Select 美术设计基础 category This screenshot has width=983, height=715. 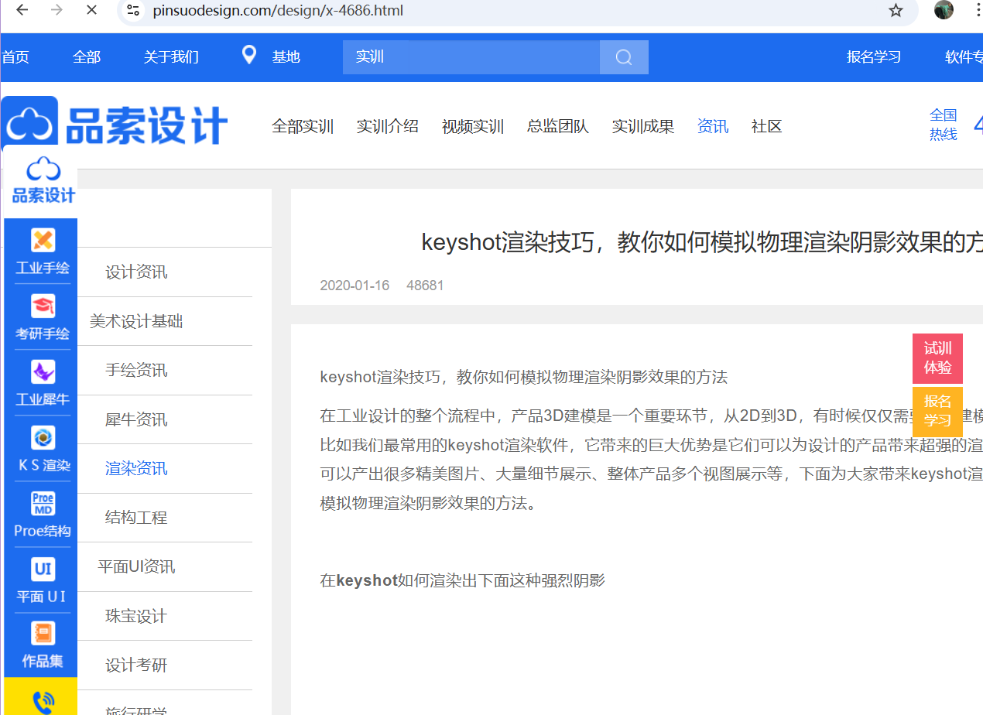(x=136, y=321)
